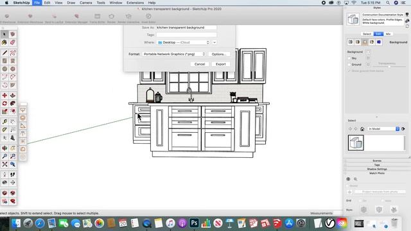Open Photoshop from the Dock
The image size is (411, 231).
tap(194, 223)
